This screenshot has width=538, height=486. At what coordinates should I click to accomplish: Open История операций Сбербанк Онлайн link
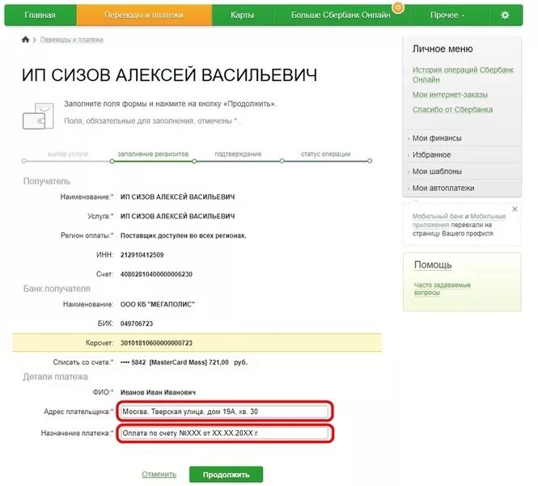click(x=463, y=74)
